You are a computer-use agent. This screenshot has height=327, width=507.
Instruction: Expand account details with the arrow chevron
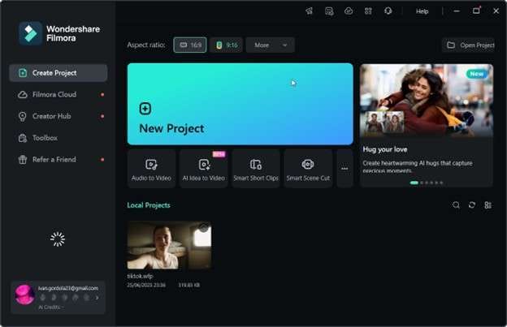[x=97, y=298]
